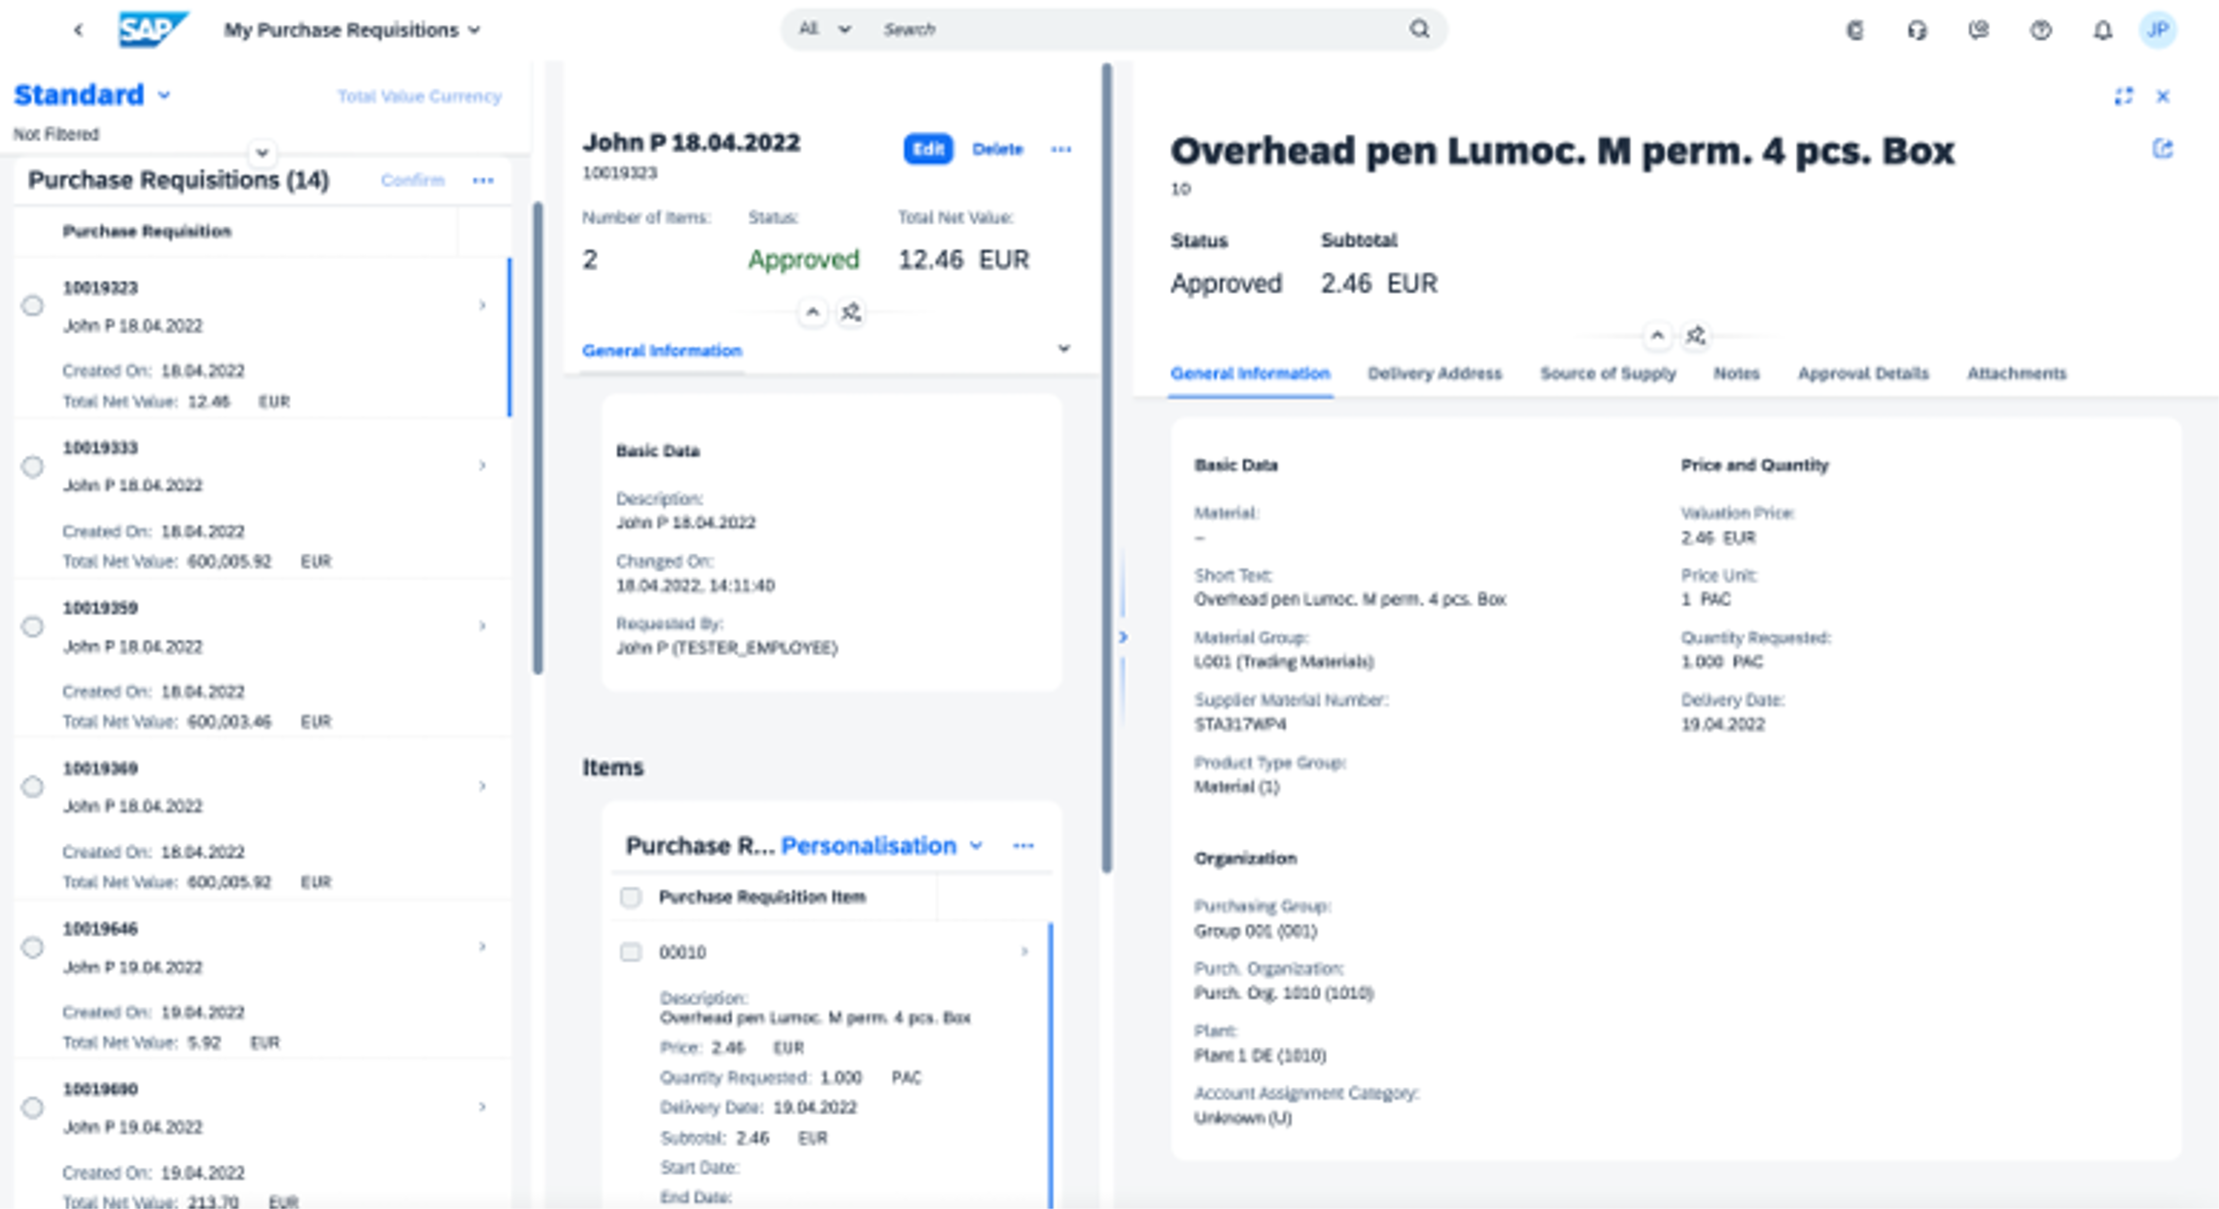
Task: Select radio button for requisition 10019333
Action: [x=33, y=467]
